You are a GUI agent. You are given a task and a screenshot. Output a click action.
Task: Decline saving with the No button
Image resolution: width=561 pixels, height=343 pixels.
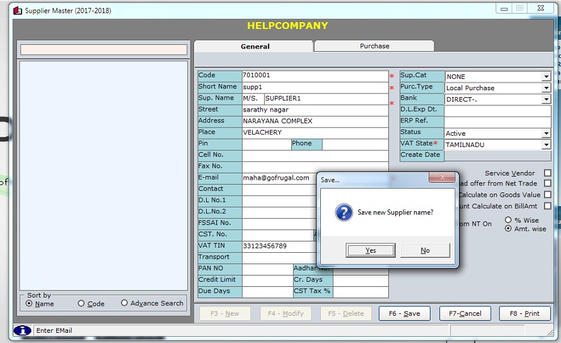click(x=425, y=250)
